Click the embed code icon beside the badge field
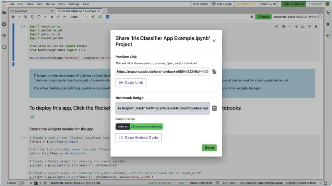The height and width of the screenshot is (186, 332). click(x=214, y=108)
